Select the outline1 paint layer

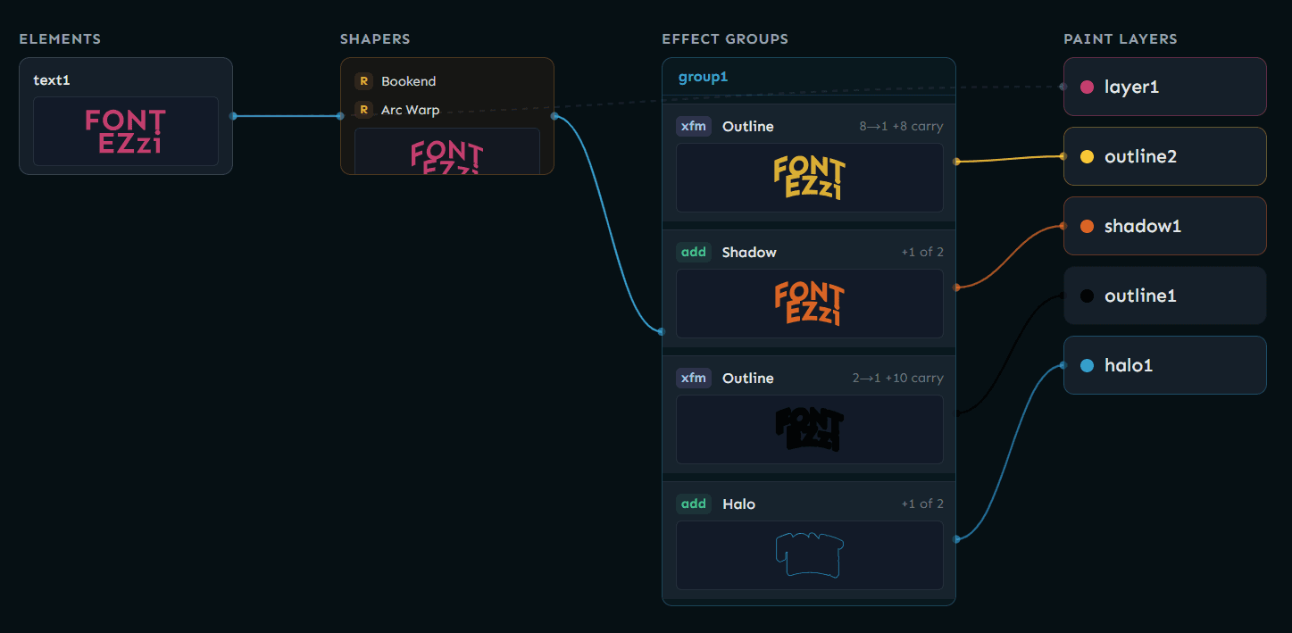tap(1165, 296)
